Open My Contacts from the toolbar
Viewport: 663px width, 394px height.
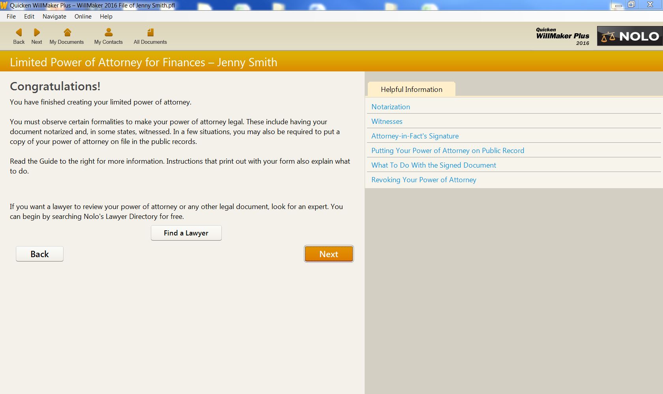click(108, 36)
